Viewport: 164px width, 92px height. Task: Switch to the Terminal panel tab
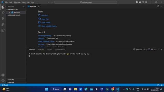click(x=32, y=49)
